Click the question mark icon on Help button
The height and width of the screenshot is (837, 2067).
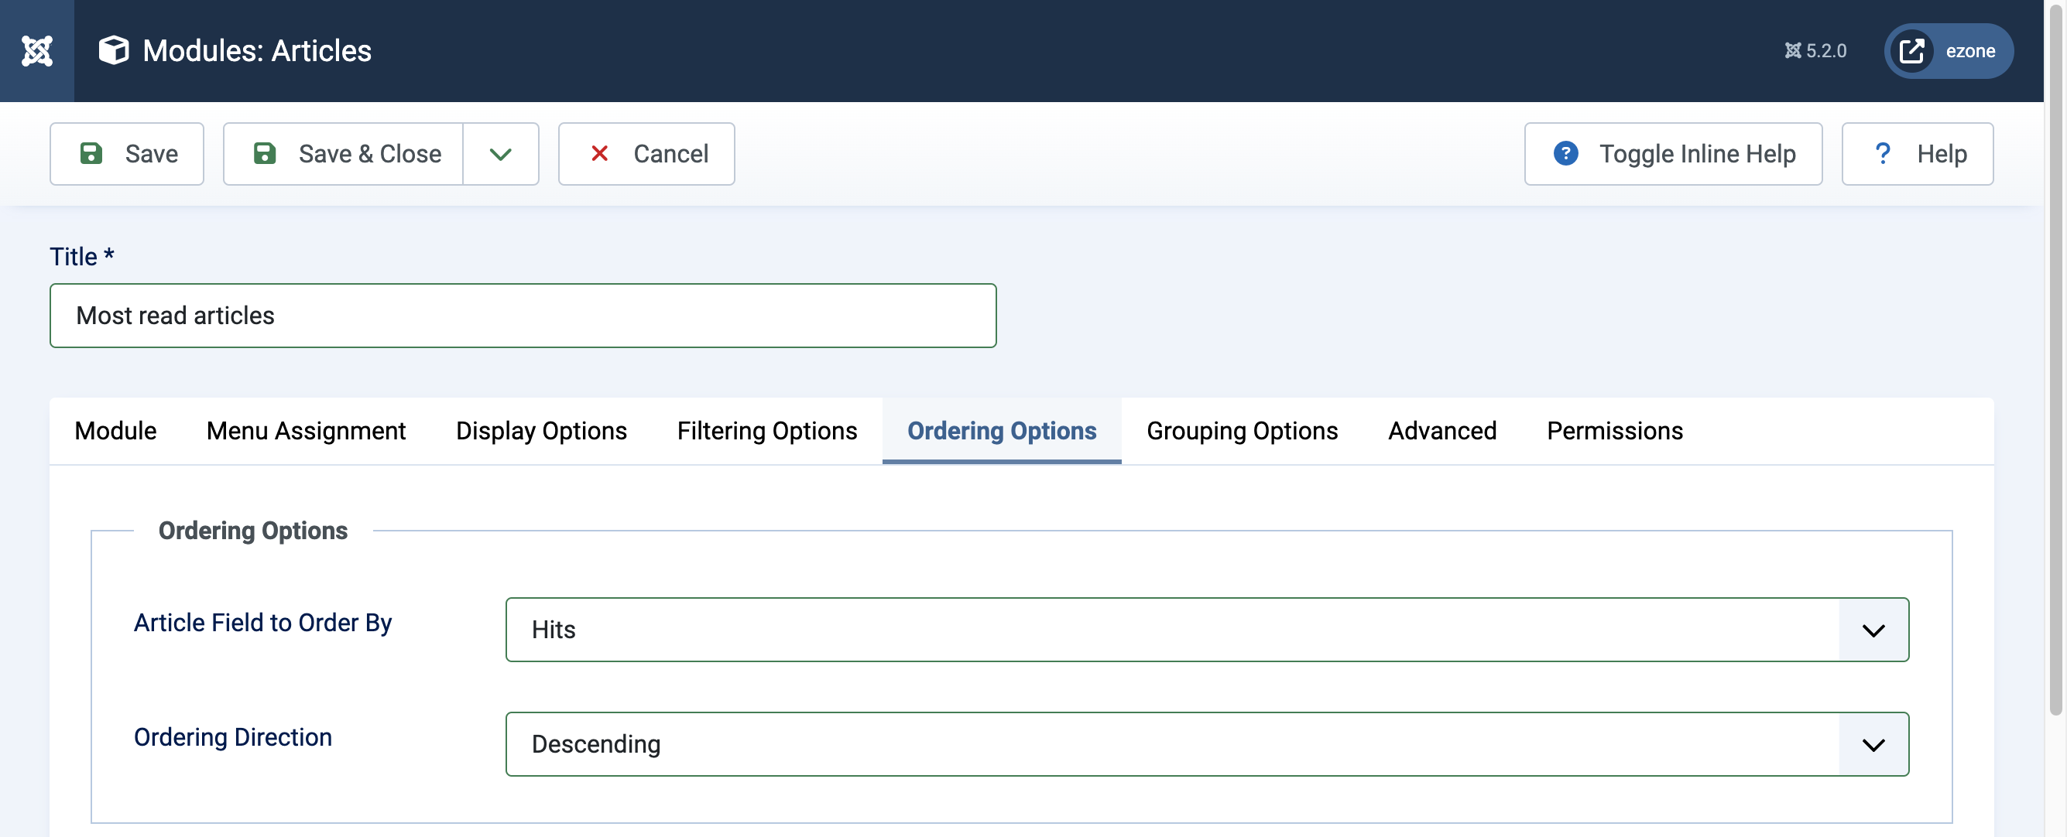(x=1884, y=153)
